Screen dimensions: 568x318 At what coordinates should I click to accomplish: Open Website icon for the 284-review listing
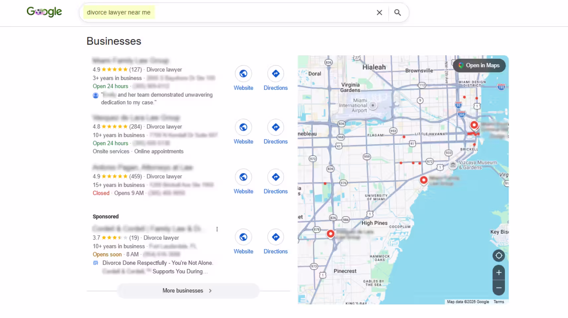(x=243, y=127)
